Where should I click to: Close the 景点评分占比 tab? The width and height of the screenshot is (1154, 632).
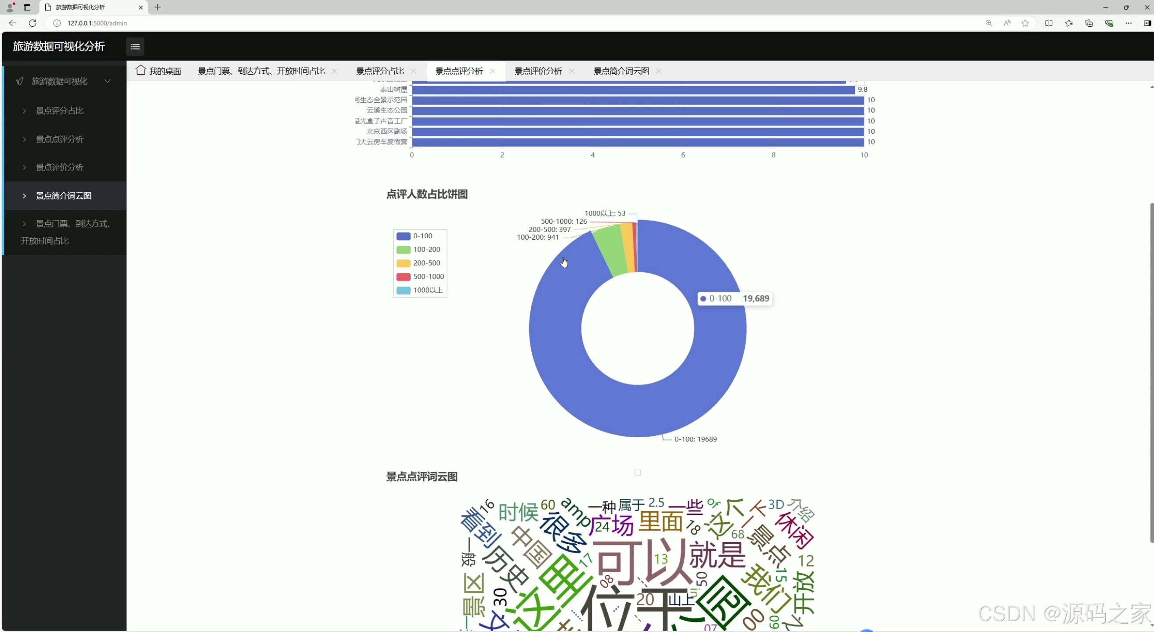click(414, 71)
